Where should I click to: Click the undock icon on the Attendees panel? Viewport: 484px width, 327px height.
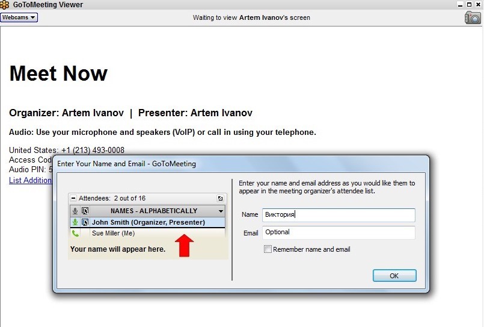tap(221, 198)
